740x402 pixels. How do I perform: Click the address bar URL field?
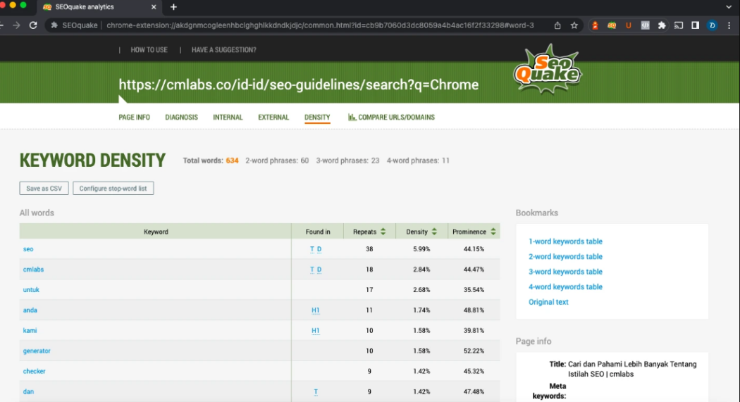320,25
